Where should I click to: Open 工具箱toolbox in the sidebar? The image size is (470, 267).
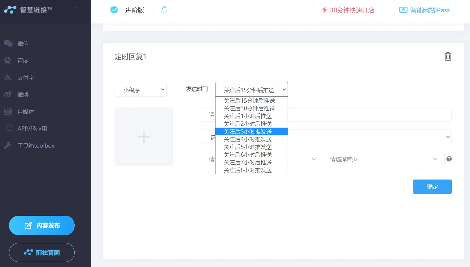tap(41, 146)
